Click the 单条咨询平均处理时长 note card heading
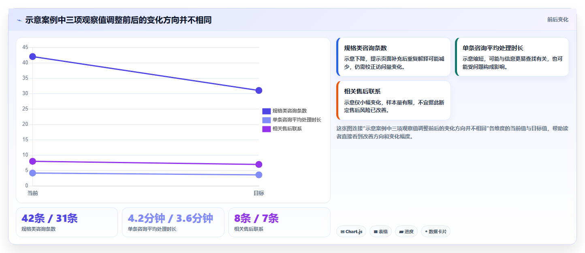Image resolution: width=585 pixels, height=253 pixels. pos(493,48)
